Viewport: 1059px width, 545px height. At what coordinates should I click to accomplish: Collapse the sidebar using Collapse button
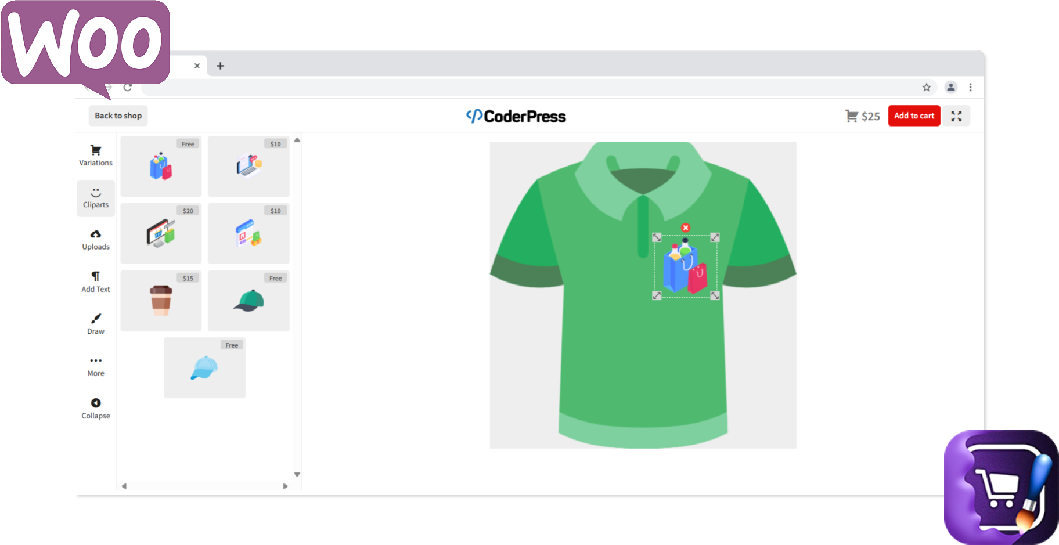tap(95, 407)
